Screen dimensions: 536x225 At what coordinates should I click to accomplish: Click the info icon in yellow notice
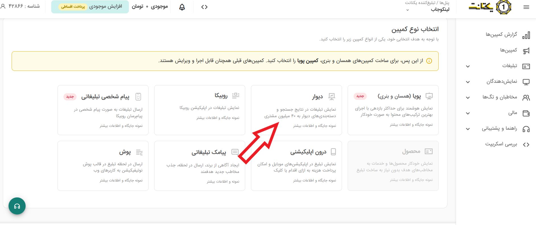(429, 61)
